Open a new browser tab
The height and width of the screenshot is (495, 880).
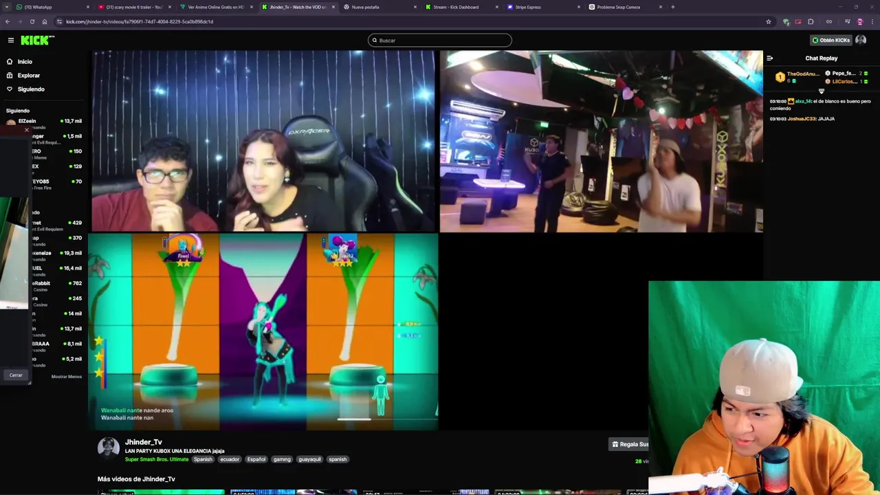pos(672,7)
